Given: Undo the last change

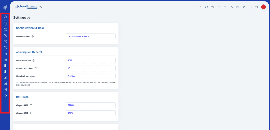Looking at the screenshot, I should (213, 7).
